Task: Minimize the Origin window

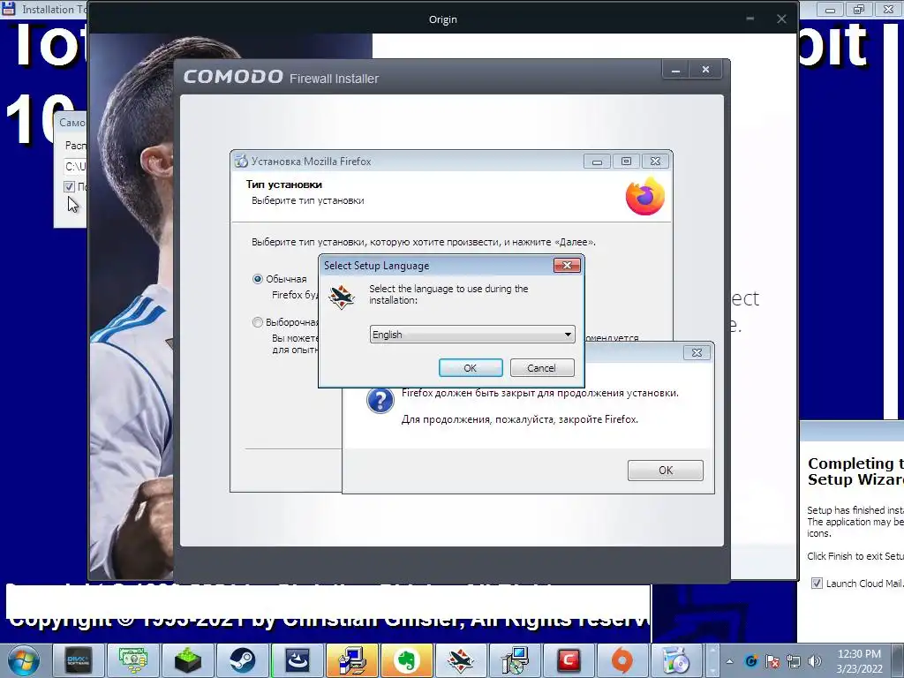Action: tap(750, 19)
